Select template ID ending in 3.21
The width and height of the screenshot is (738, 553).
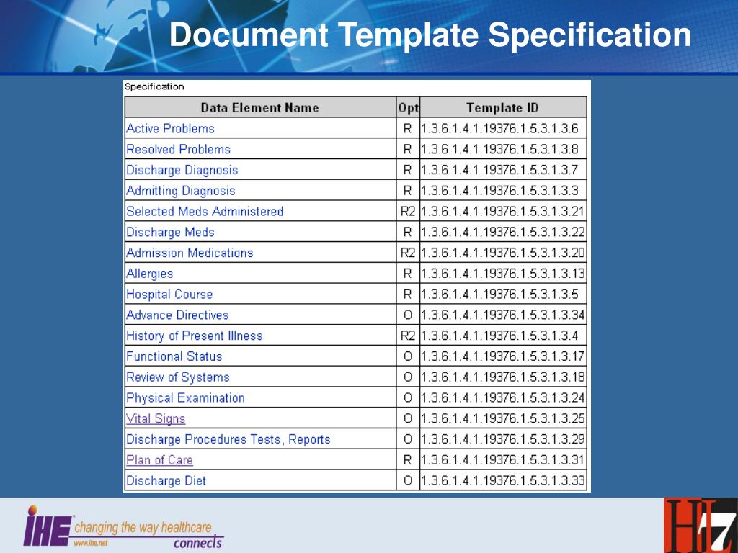[502, 211]
